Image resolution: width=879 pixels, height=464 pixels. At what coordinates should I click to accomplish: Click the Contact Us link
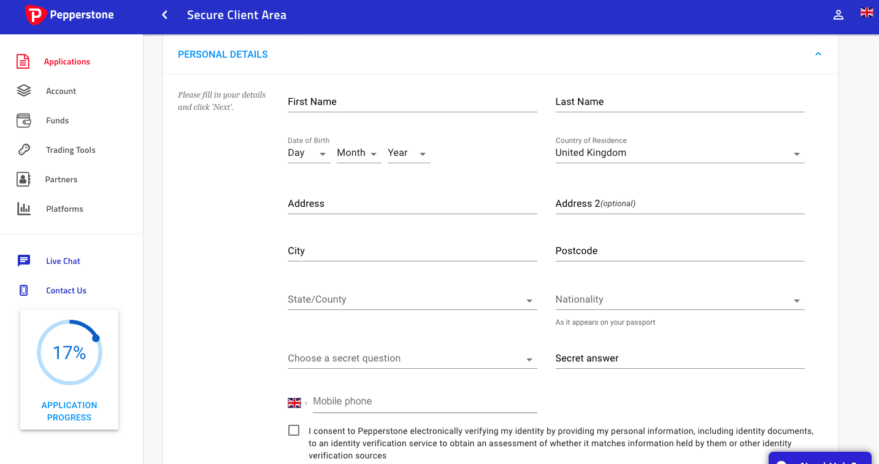coord(66,290)
